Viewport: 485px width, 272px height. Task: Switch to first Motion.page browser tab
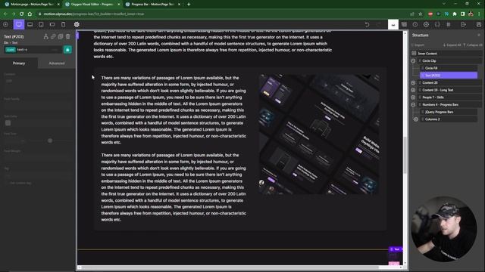[x=32, y=5]
